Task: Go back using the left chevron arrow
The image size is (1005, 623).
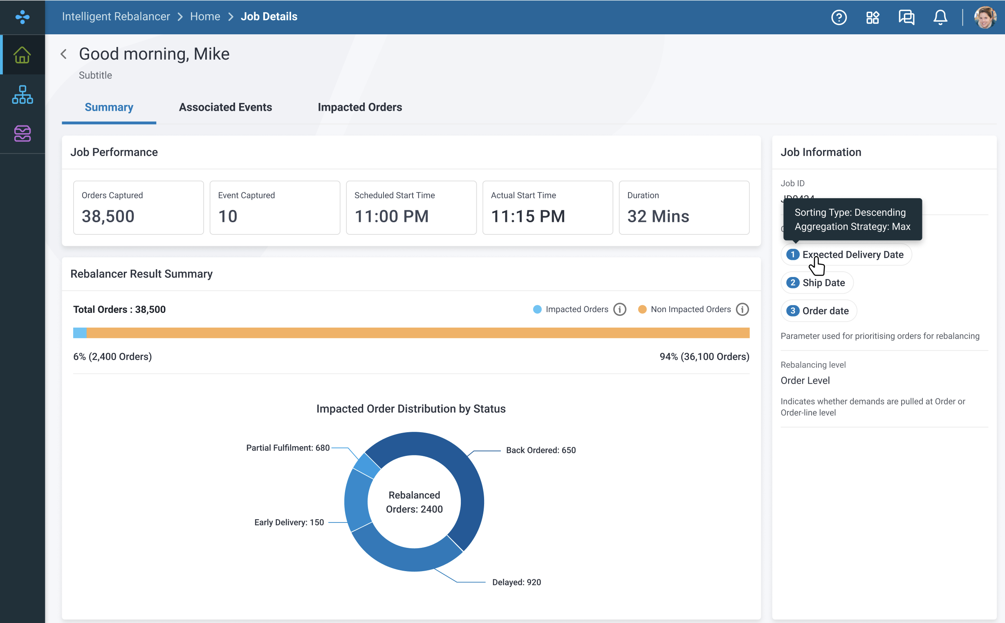Action: [x=63, y=54]
